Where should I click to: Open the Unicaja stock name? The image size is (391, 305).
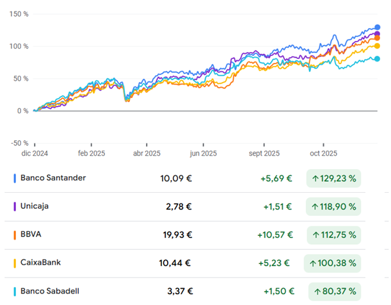pyautogui.click(x=35, y=206)
